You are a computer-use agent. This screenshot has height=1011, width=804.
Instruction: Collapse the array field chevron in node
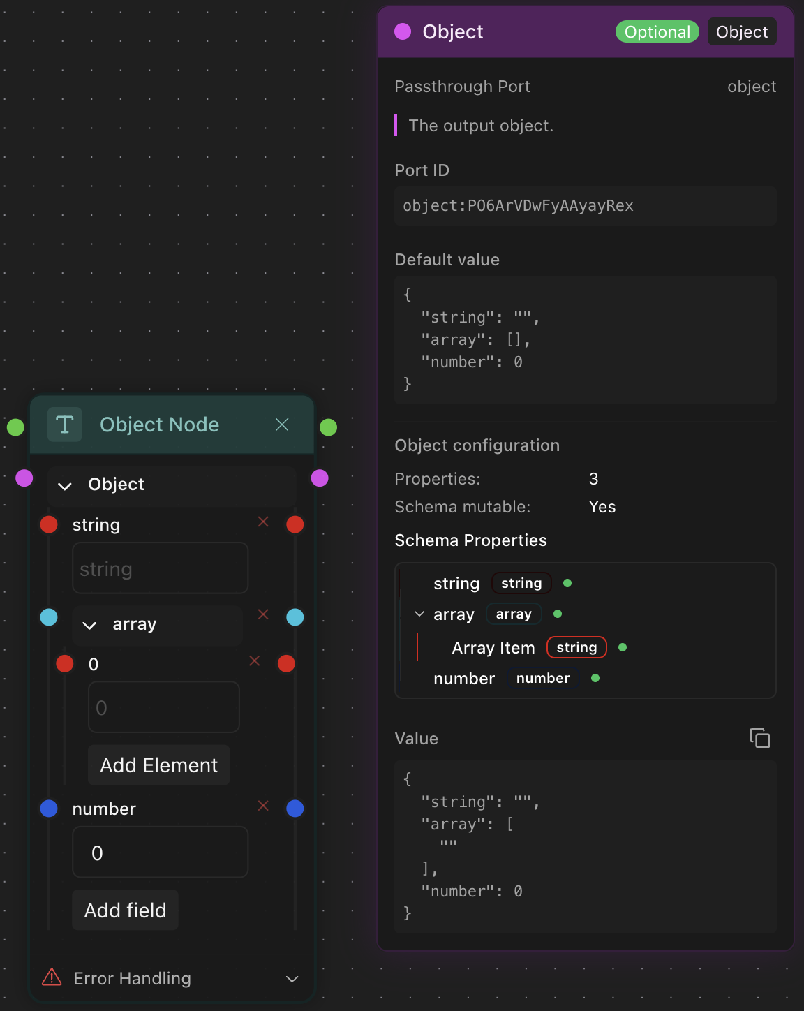[x=89, y=626]
